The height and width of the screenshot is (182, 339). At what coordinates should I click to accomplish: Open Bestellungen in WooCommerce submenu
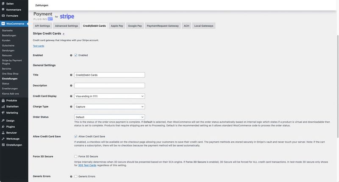tap(9, 36)
